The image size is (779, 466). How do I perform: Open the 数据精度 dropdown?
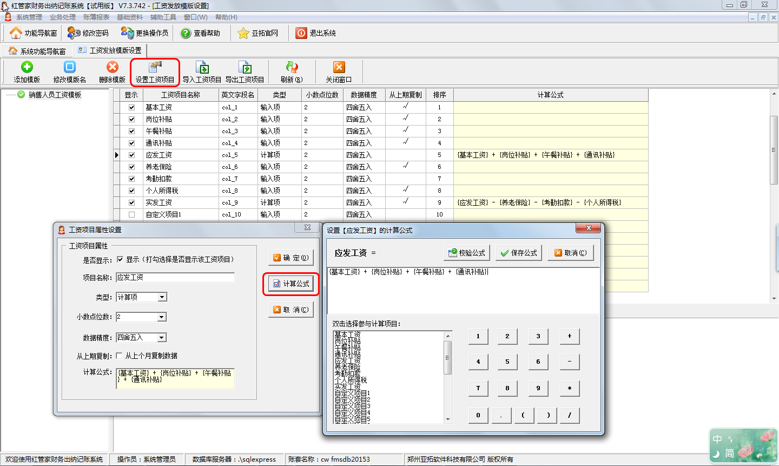[161, 338]
